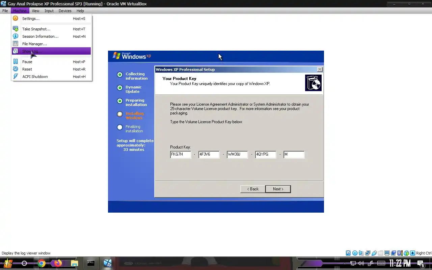This screenshot has height=270, width=432.
Task: Click the Right Ctrl host key label
Action: point(424,253)
